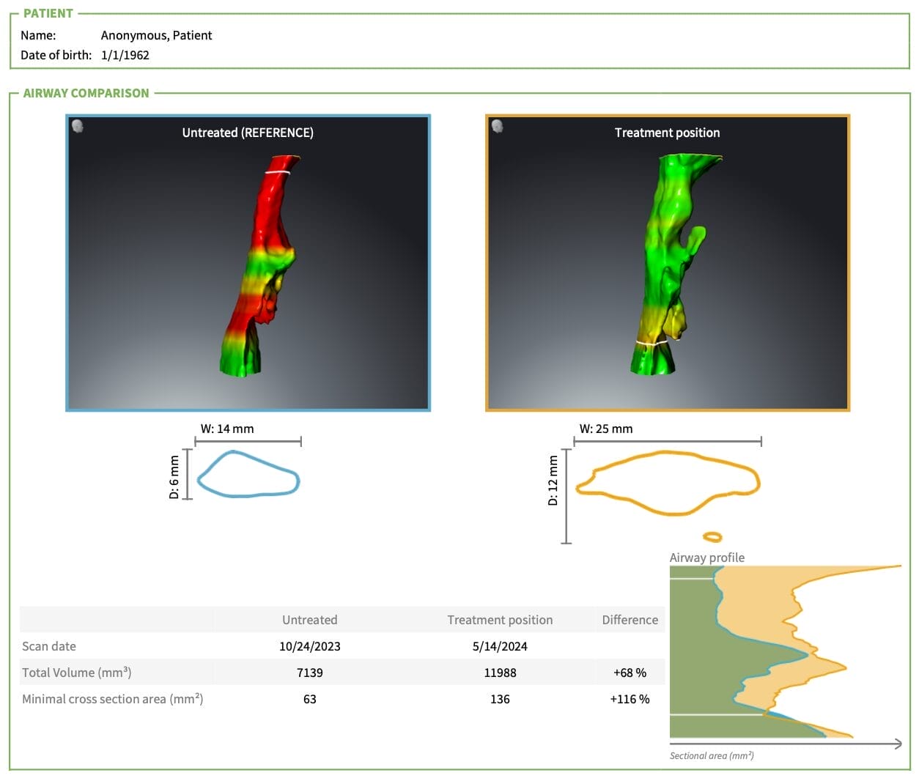Image resolution: width=919 pixels, height=781 pixels.
Task: Click the PATIENT section heading
Action: pos(48,13)
